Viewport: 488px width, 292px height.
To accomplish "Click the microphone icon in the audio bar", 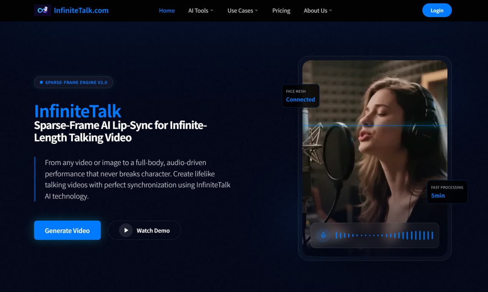I will (323, 235).
